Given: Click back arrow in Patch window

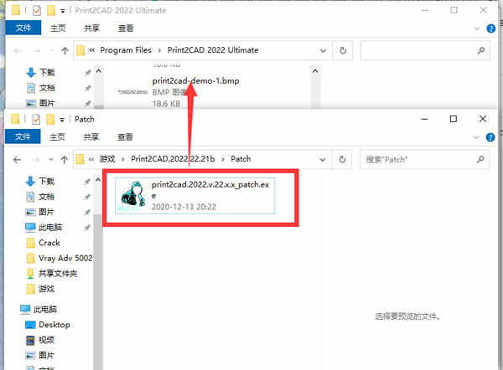Looking at the screenshot, I should (x=18, y=159).
